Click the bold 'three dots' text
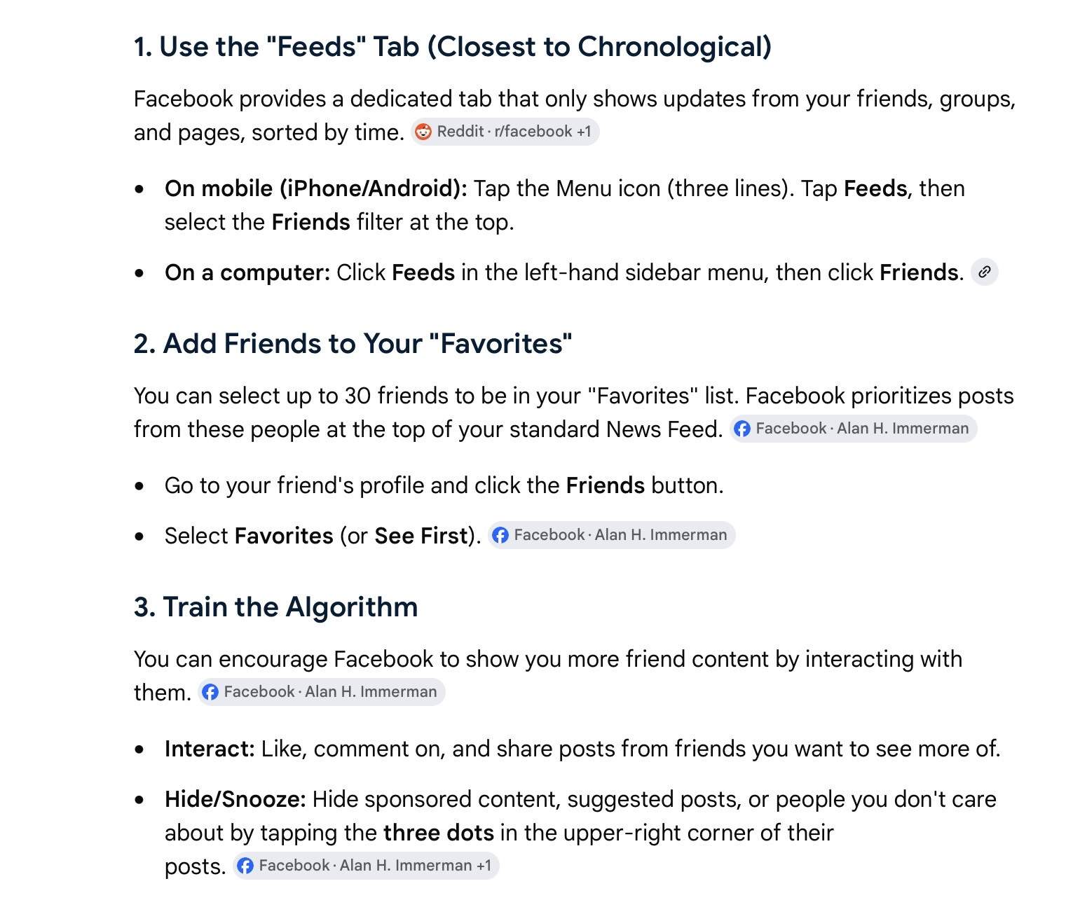Viewport: 1073px width, 900px height. point(439,833)
